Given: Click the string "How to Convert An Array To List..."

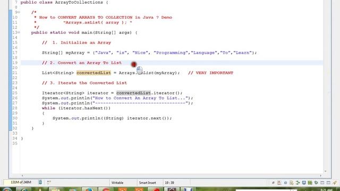Looking at the screenshot, I should pos(140,98).
